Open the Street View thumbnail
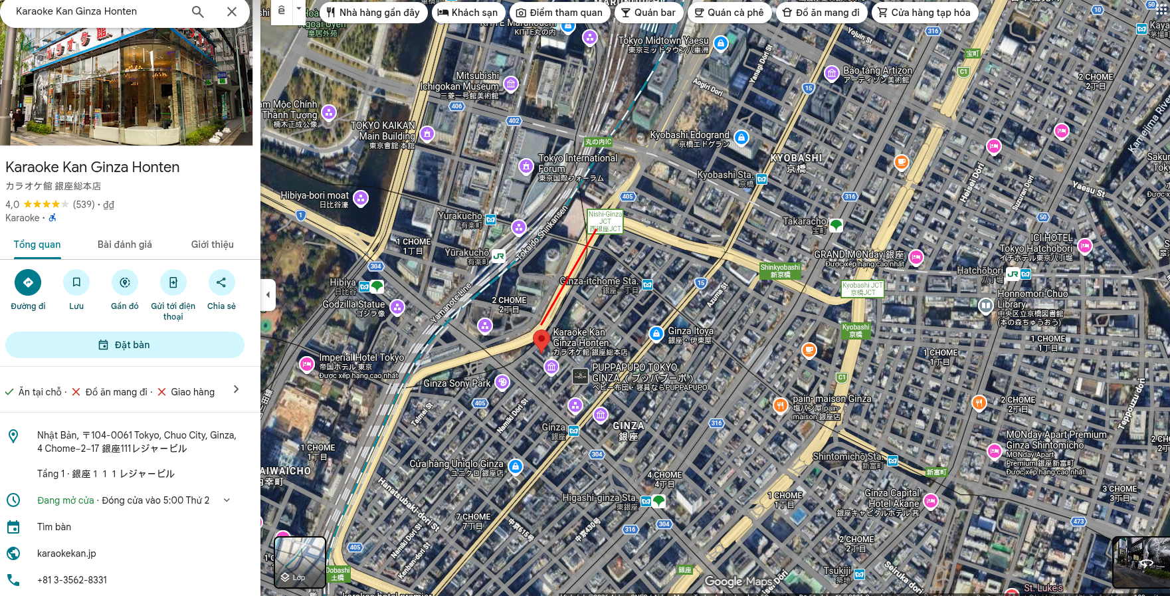1170x596 pixels. (1141, 562)
